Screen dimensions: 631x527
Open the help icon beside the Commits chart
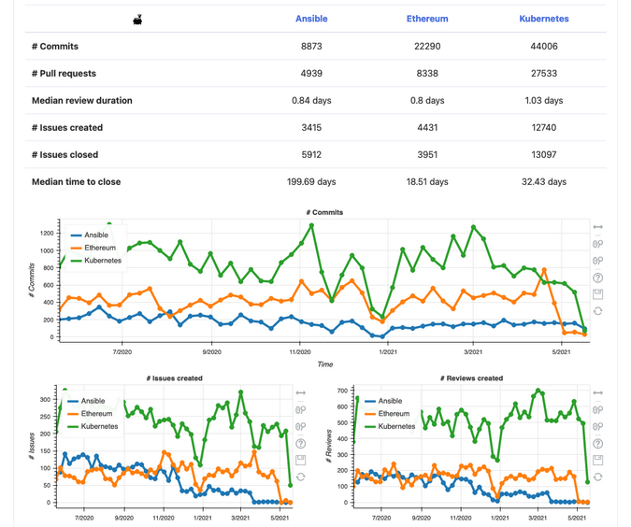tap(597, 278)
